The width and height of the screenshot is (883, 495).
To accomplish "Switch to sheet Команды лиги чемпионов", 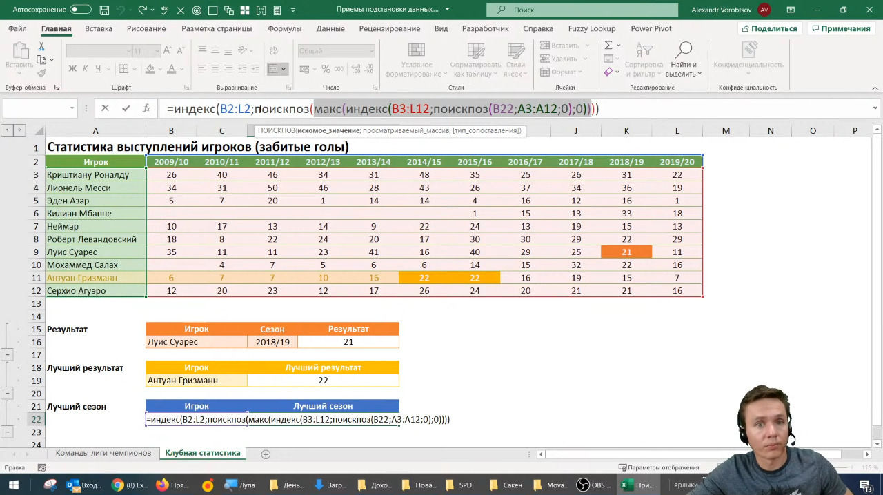I will coord(103,453).
